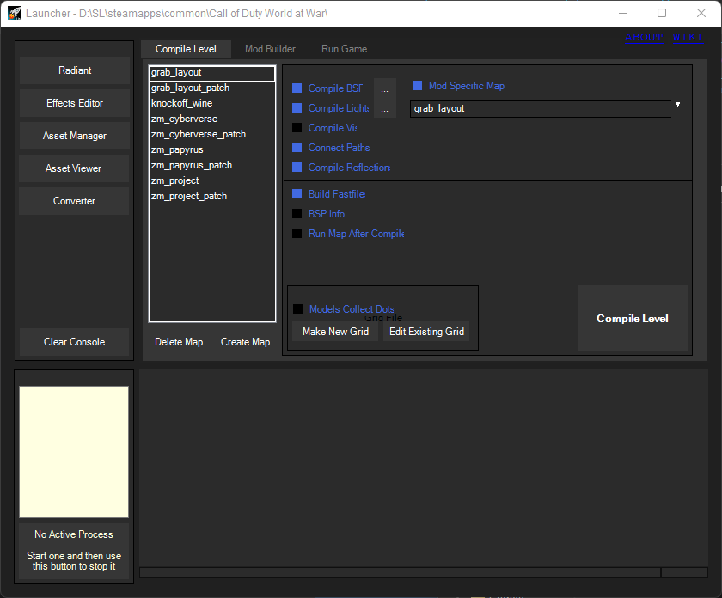Enable the BSP Info checkbox
This screenshot has height=598, width=722.
point(297,214)
